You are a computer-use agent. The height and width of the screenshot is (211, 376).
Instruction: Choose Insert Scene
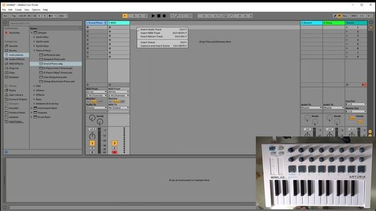coord(163,42)
